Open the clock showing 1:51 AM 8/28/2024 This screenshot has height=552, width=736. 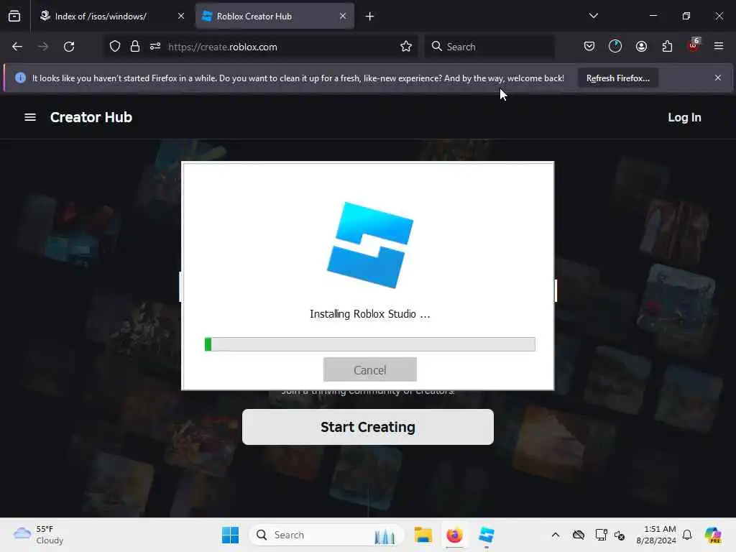(656, 535)
